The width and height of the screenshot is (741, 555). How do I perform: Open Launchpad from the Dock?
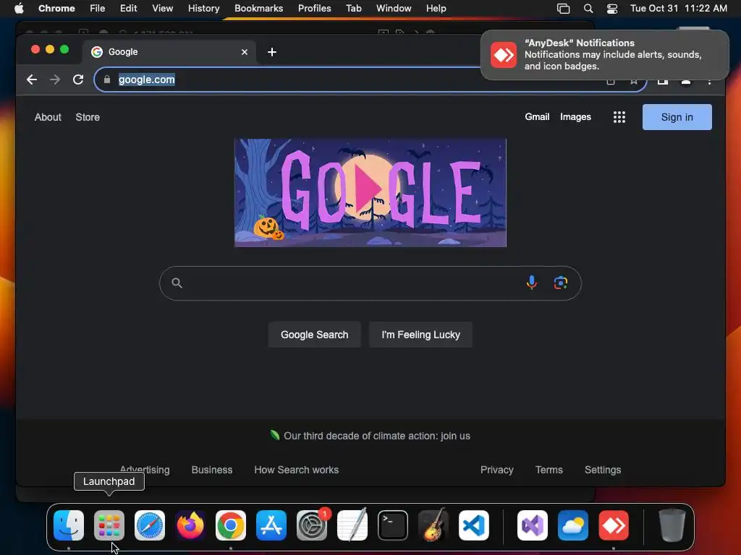coord(109,525)
